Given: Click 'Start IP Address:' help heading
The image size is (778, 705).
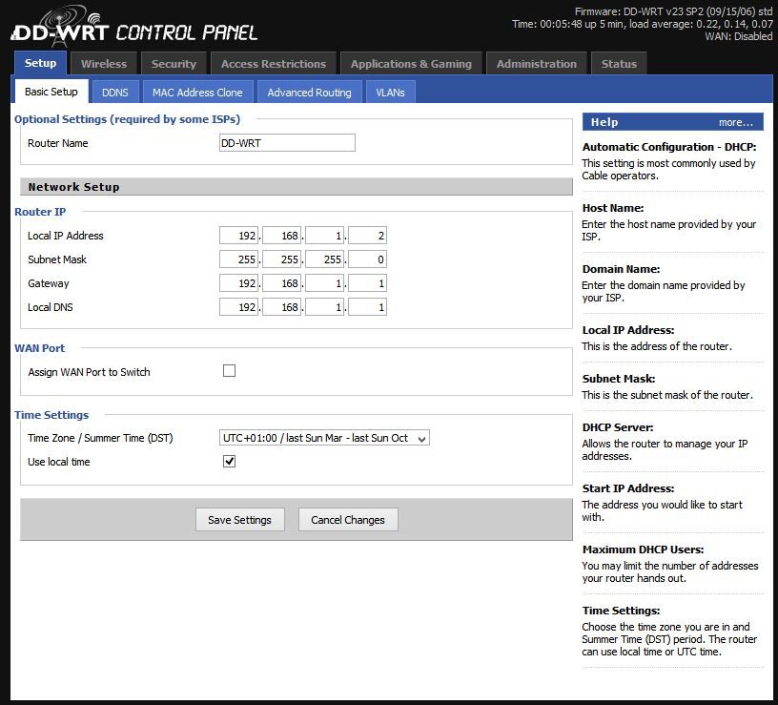Looking at the screenshot, I should pos(627,488).
